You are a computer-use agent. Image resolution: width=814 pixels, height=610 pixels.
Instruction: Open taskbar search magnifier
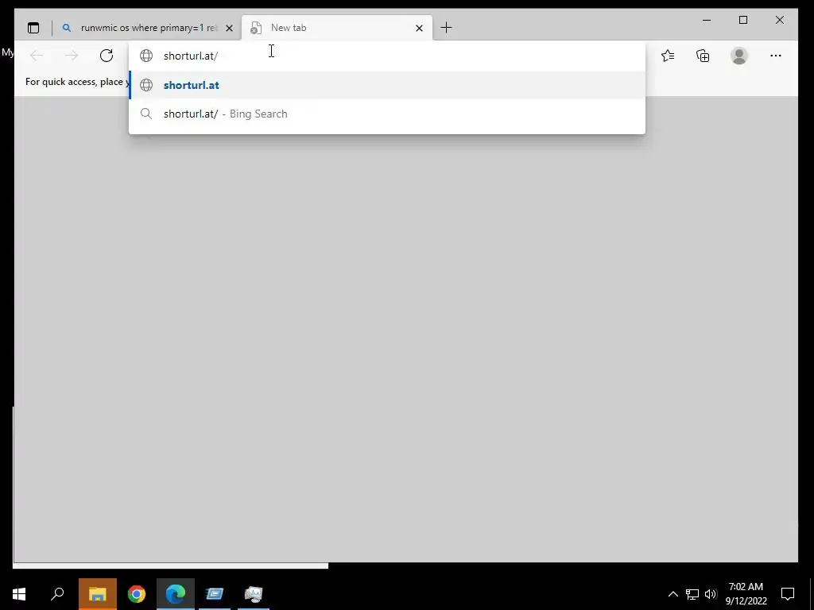(57, 594)
